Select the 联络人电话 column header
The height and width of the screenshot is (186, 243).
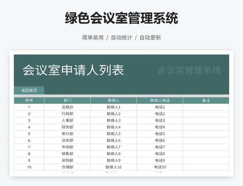pos(160,101)
